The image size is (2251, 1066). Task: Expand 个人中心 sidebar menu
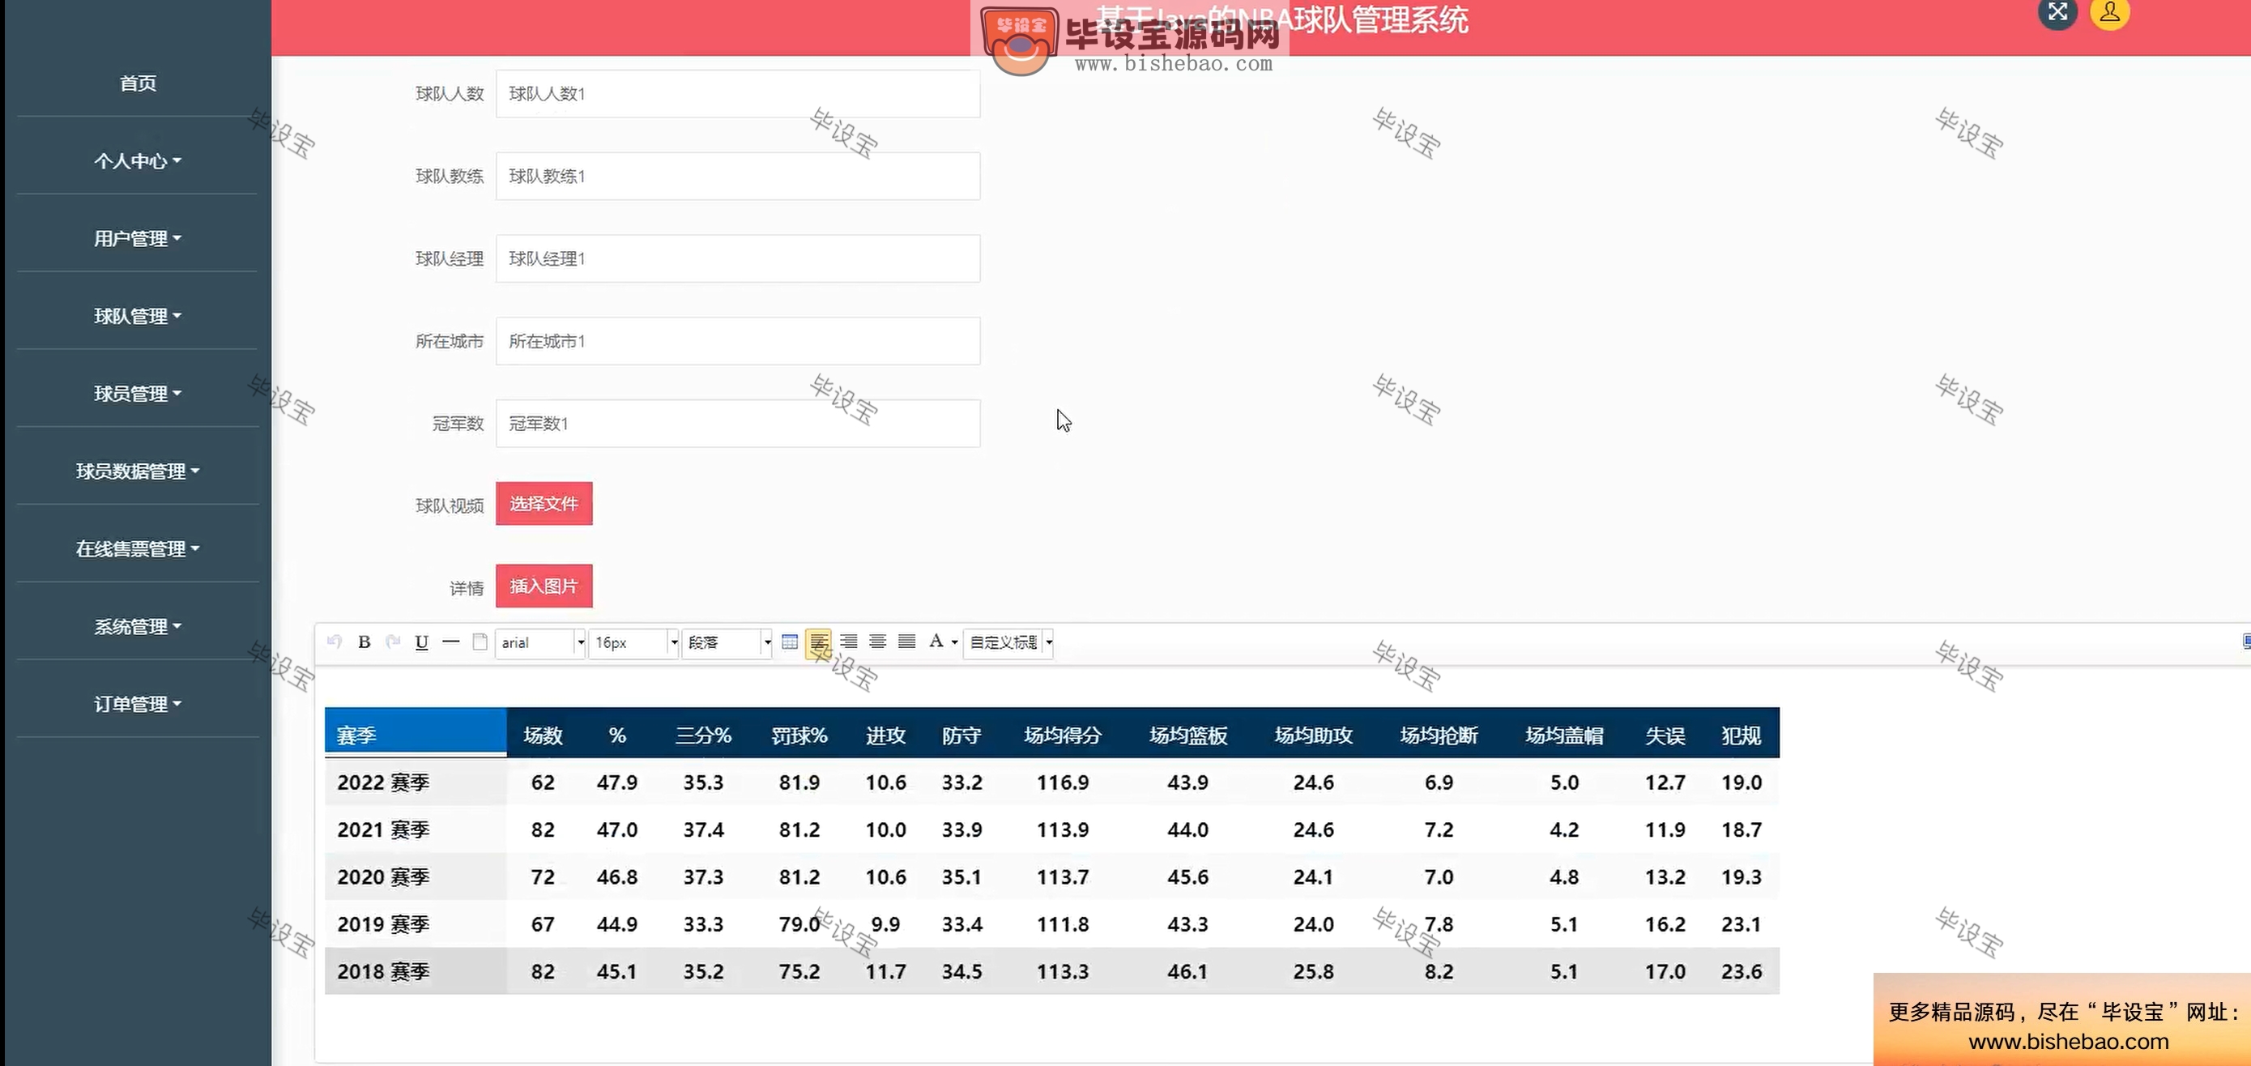137,160
